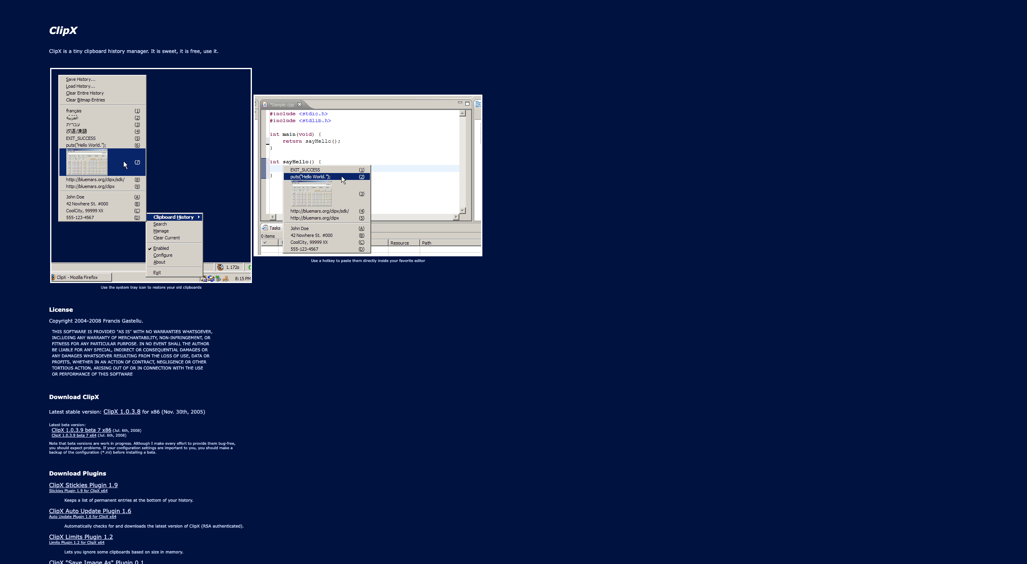Choose Clear Bitmap Entries

[102, 100]
